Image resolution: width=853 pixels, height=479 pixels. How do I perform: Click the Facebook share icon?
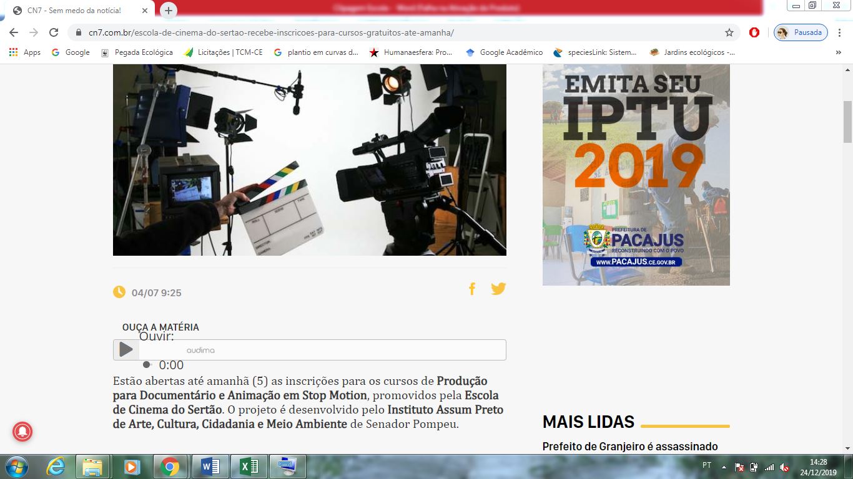pyautogui.click(x=472, y=289)
